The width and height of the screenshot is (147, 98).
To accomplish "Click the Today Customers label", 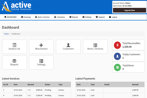I will [131, 54].
